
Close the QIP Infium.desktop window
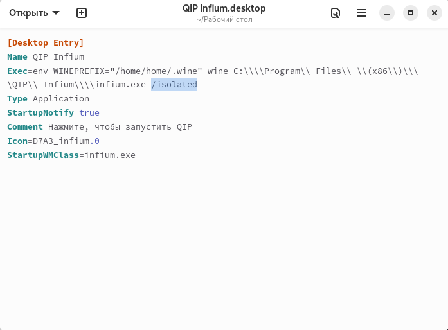coord(435,13)
